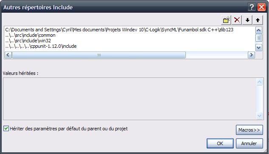Viewport: 269px width, 154px height.
Task: Select the zlib123 directory entry
Action: pos(119,30)
